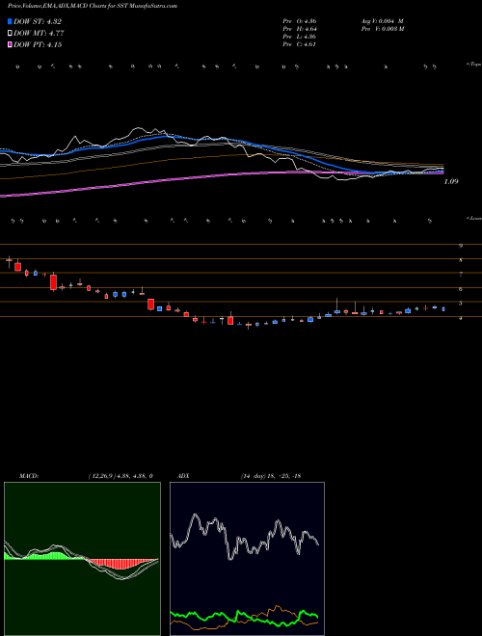The width and height of the screenshot is (482, 636).
Task: Click the price axis label 4
Action: [461, 318]
